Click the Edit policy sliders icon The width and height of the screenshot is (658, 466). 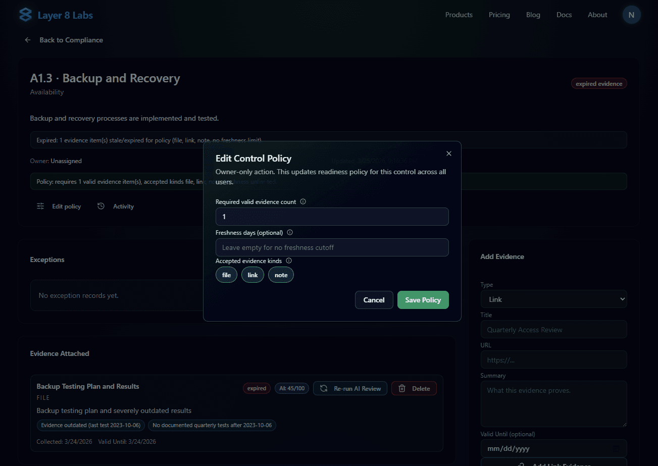click(x=40, y=206)
